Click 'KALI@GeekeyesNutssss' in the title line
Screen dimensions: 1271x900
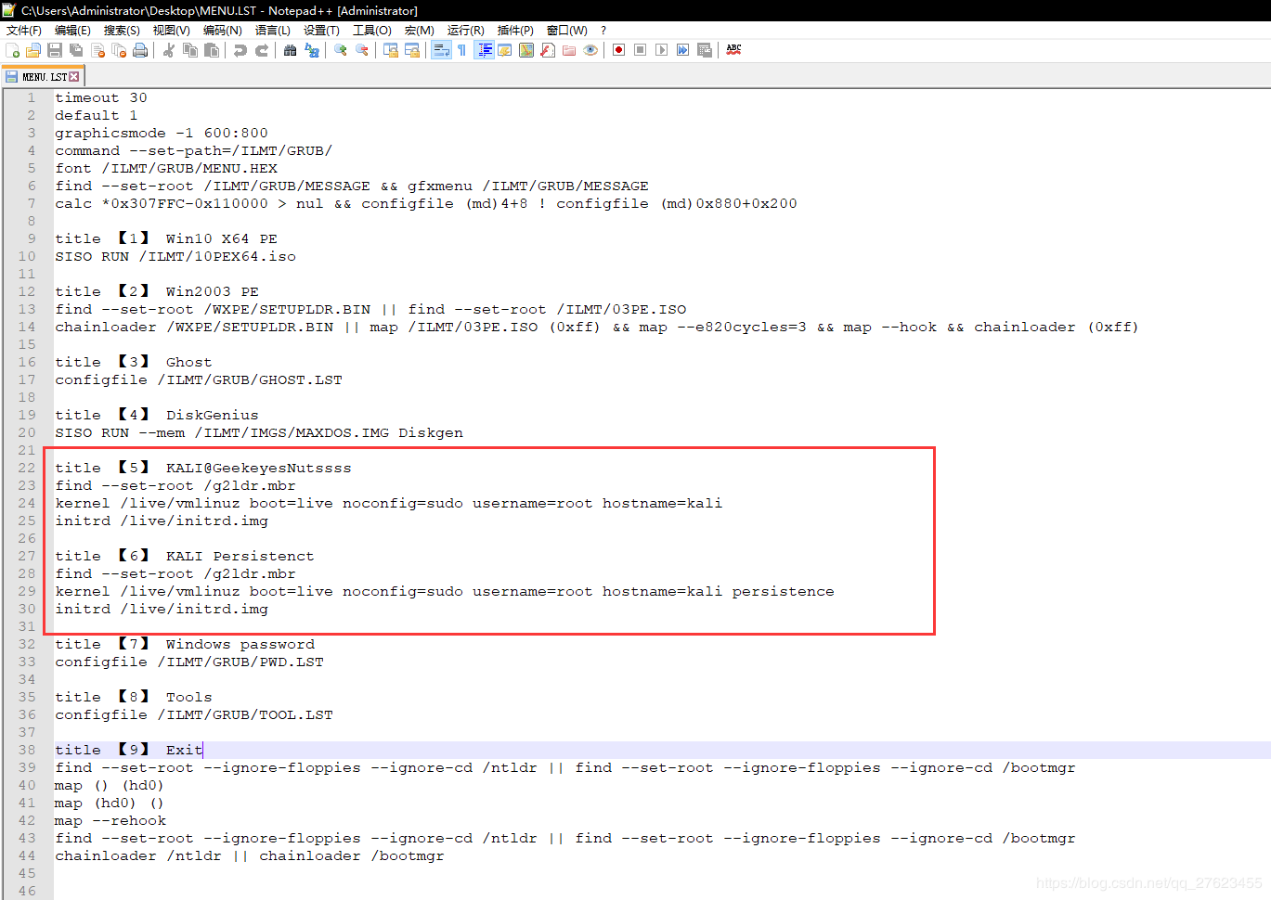coord(259,468)
